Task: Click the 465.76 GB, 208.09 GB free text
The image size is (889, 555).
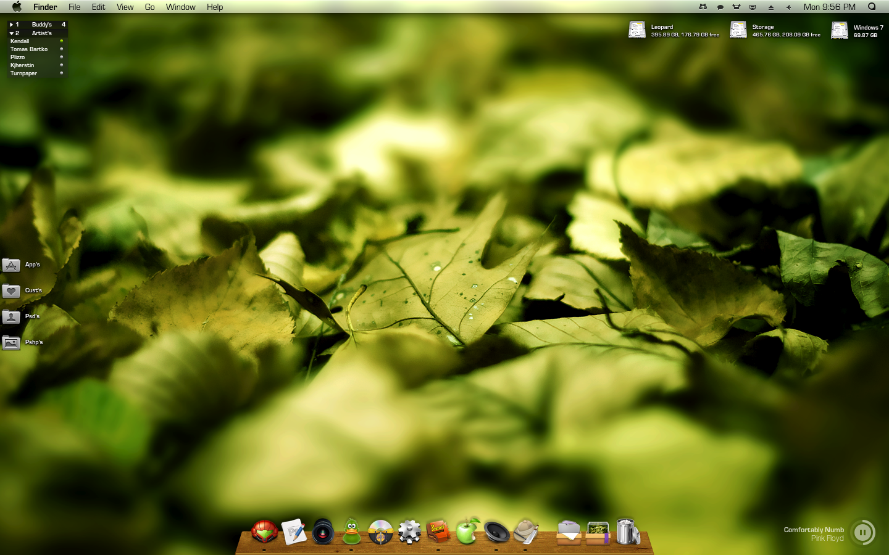Action: click(x=787, y=35)
